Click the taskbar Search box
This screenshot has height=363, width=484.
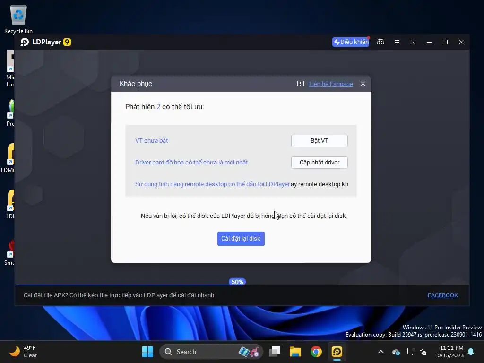211,352
